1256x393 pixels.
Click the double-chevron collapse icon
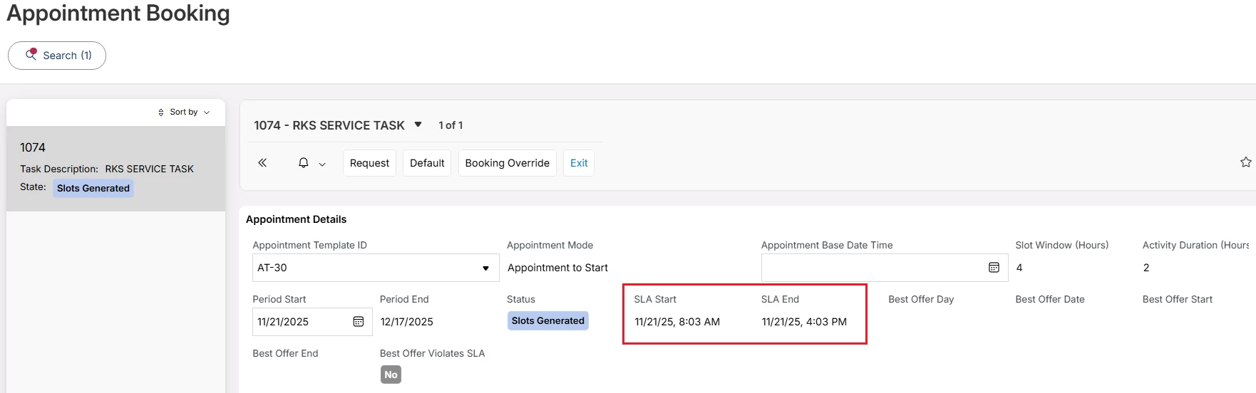262,163
